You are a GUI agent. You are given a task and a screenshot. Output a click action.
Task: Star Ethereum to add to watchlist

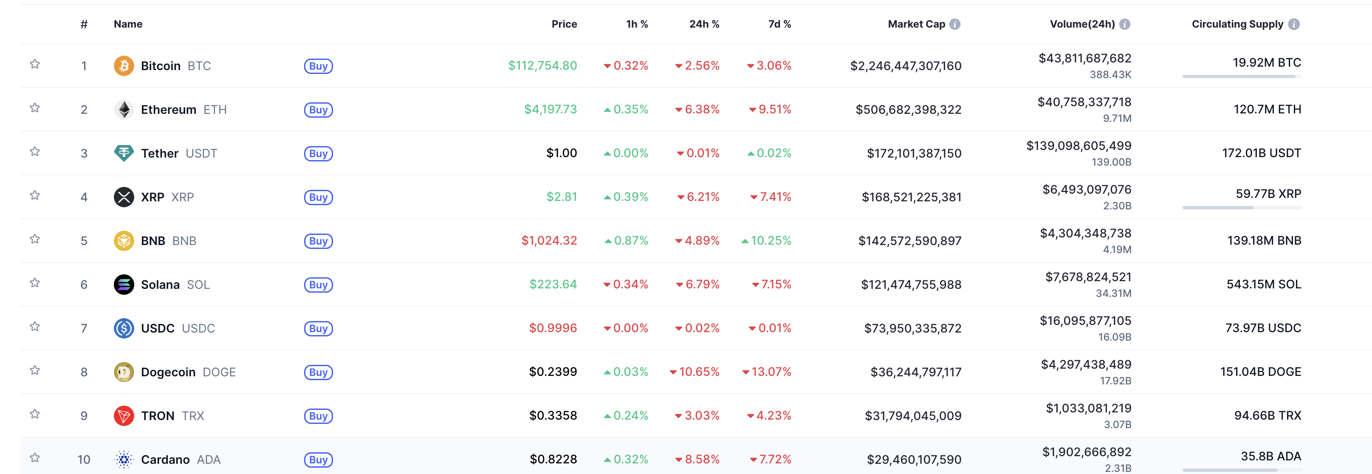point(35,107)
